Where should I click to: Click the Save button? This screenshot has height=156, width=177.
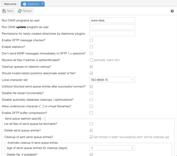[x=8, y=11]
